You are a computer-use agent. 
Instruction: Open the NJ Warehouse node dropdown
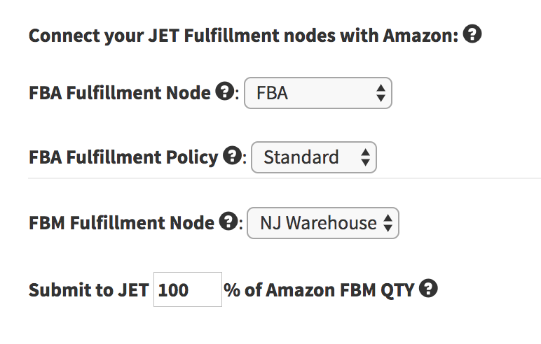[x=323, y=223]
